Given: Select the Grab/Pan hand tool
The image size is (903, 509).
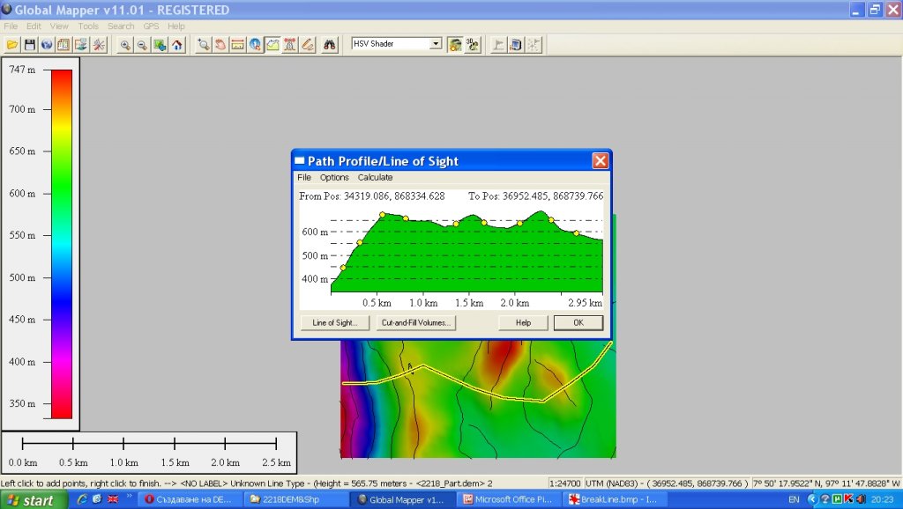Looking at the screenshot, I should [220, 44].
